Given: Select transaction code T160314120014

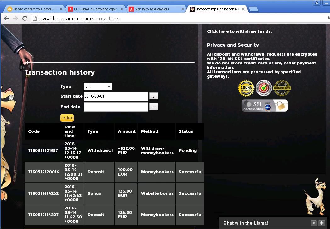Looking at the screenshot, I should [x=43, y=172].
